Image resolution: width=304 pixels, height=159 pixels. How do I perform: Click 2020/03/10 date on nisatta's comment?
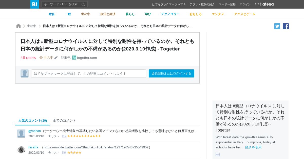(36, 153)
